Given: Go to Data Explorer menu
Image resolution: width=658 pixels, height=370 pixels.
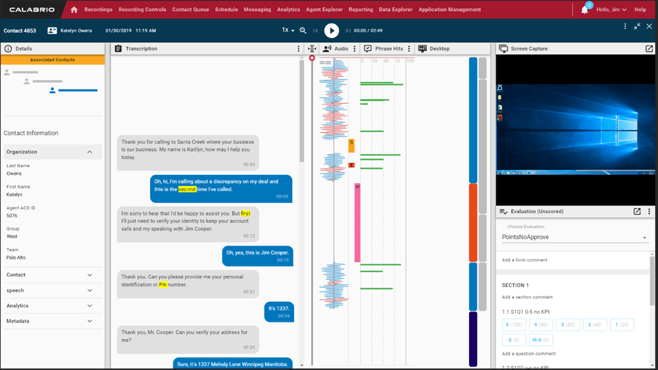Looking at the screenshot, I should click(x=395, y=10).
